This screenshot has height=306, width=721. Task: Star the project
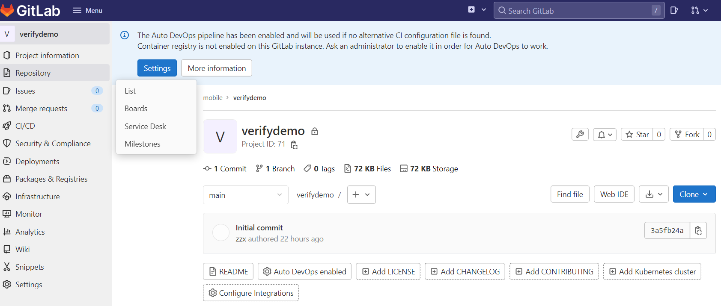tap(637, 134)
